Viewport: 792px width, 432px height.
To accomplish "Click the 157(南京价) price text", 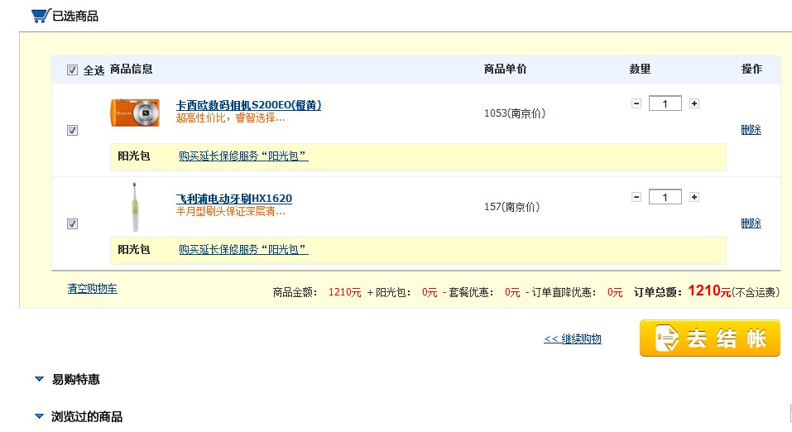I will (x=511, y=207).
